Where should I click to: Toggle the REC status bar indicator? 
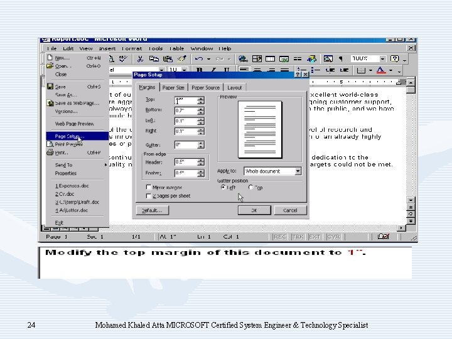click(x=279, y=237)
